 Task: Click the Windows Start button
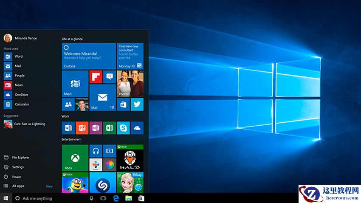(x=6, y=198)
